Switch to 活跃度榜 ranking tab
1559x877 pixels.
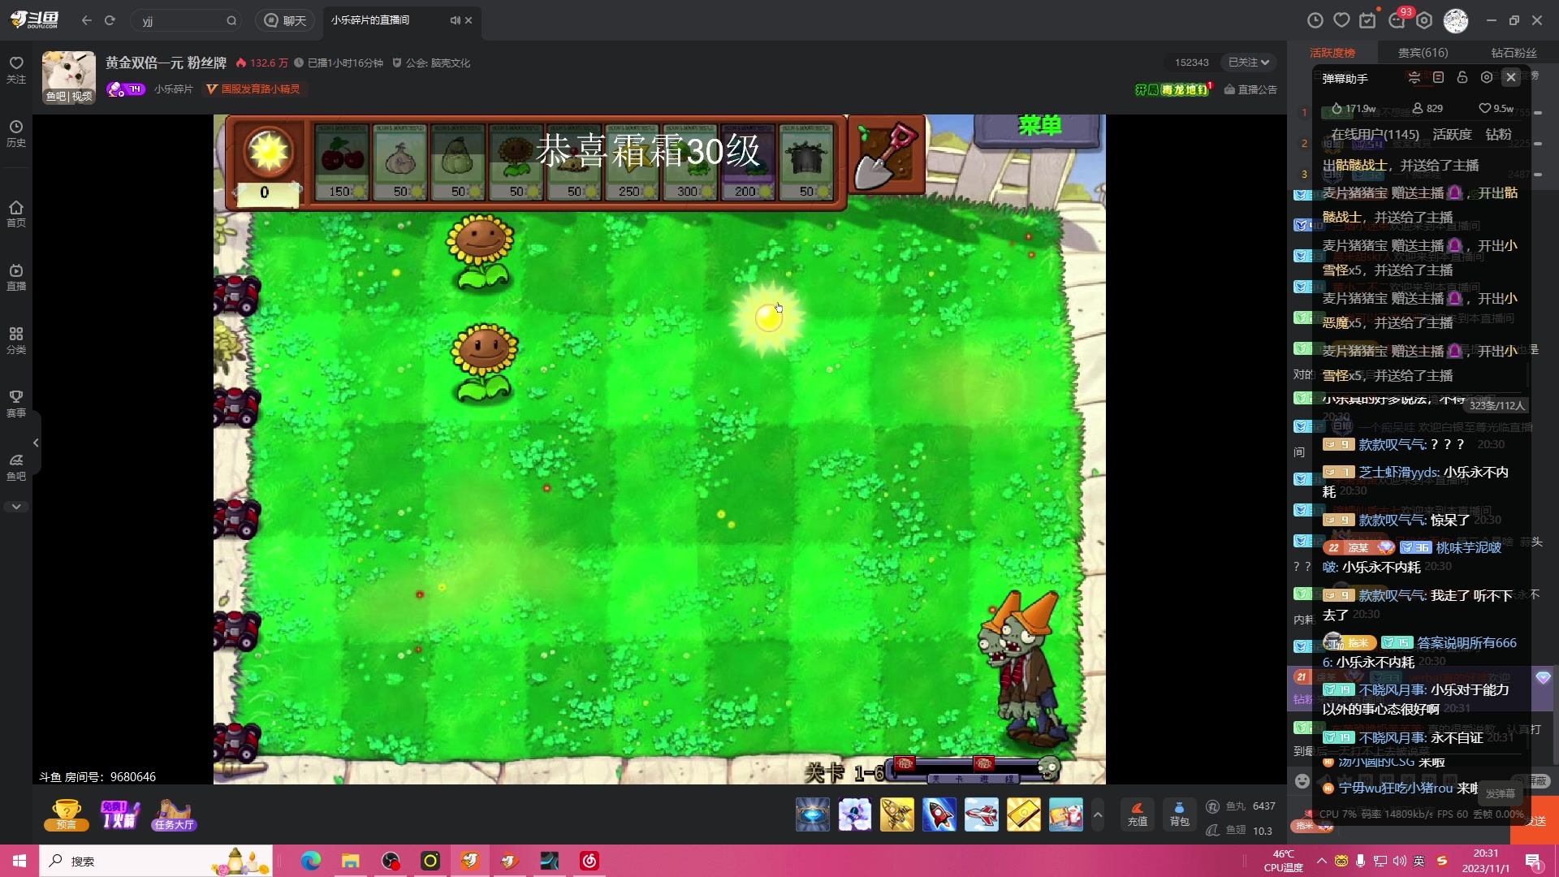[x=1332, y=53]
